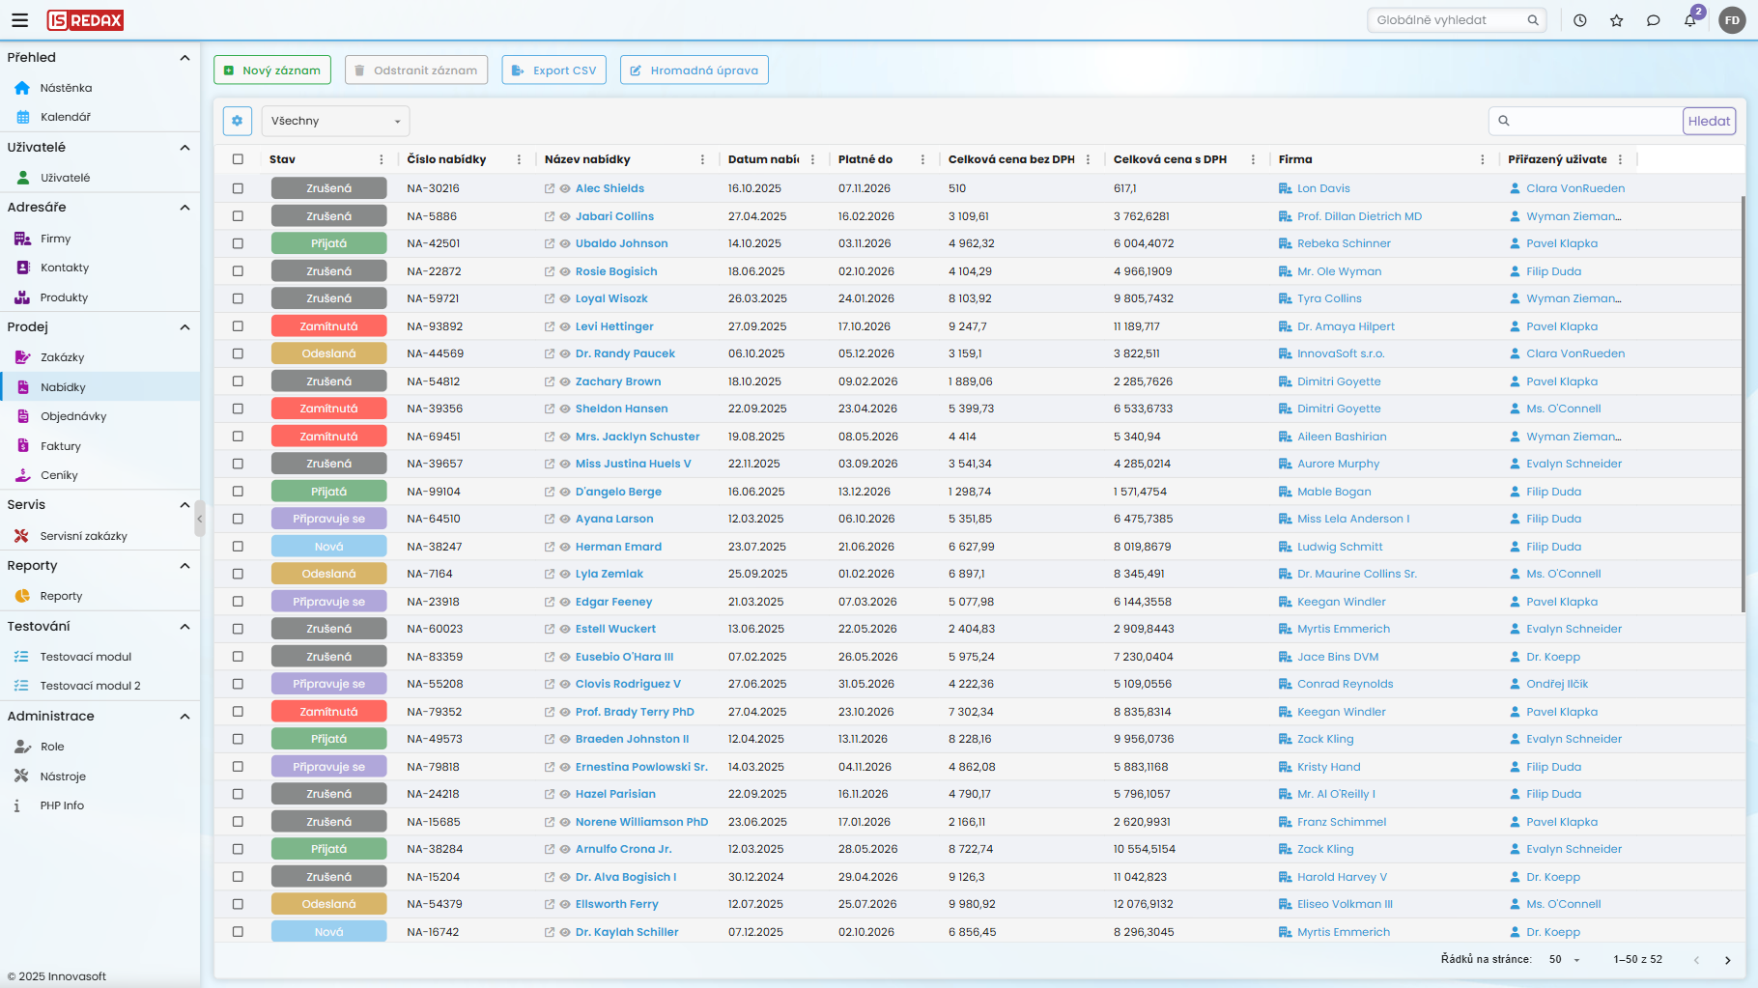The height and width of the screenshot is (988, 1758).
Task: Click the Nový záznam button
Action: click(271, 71)
